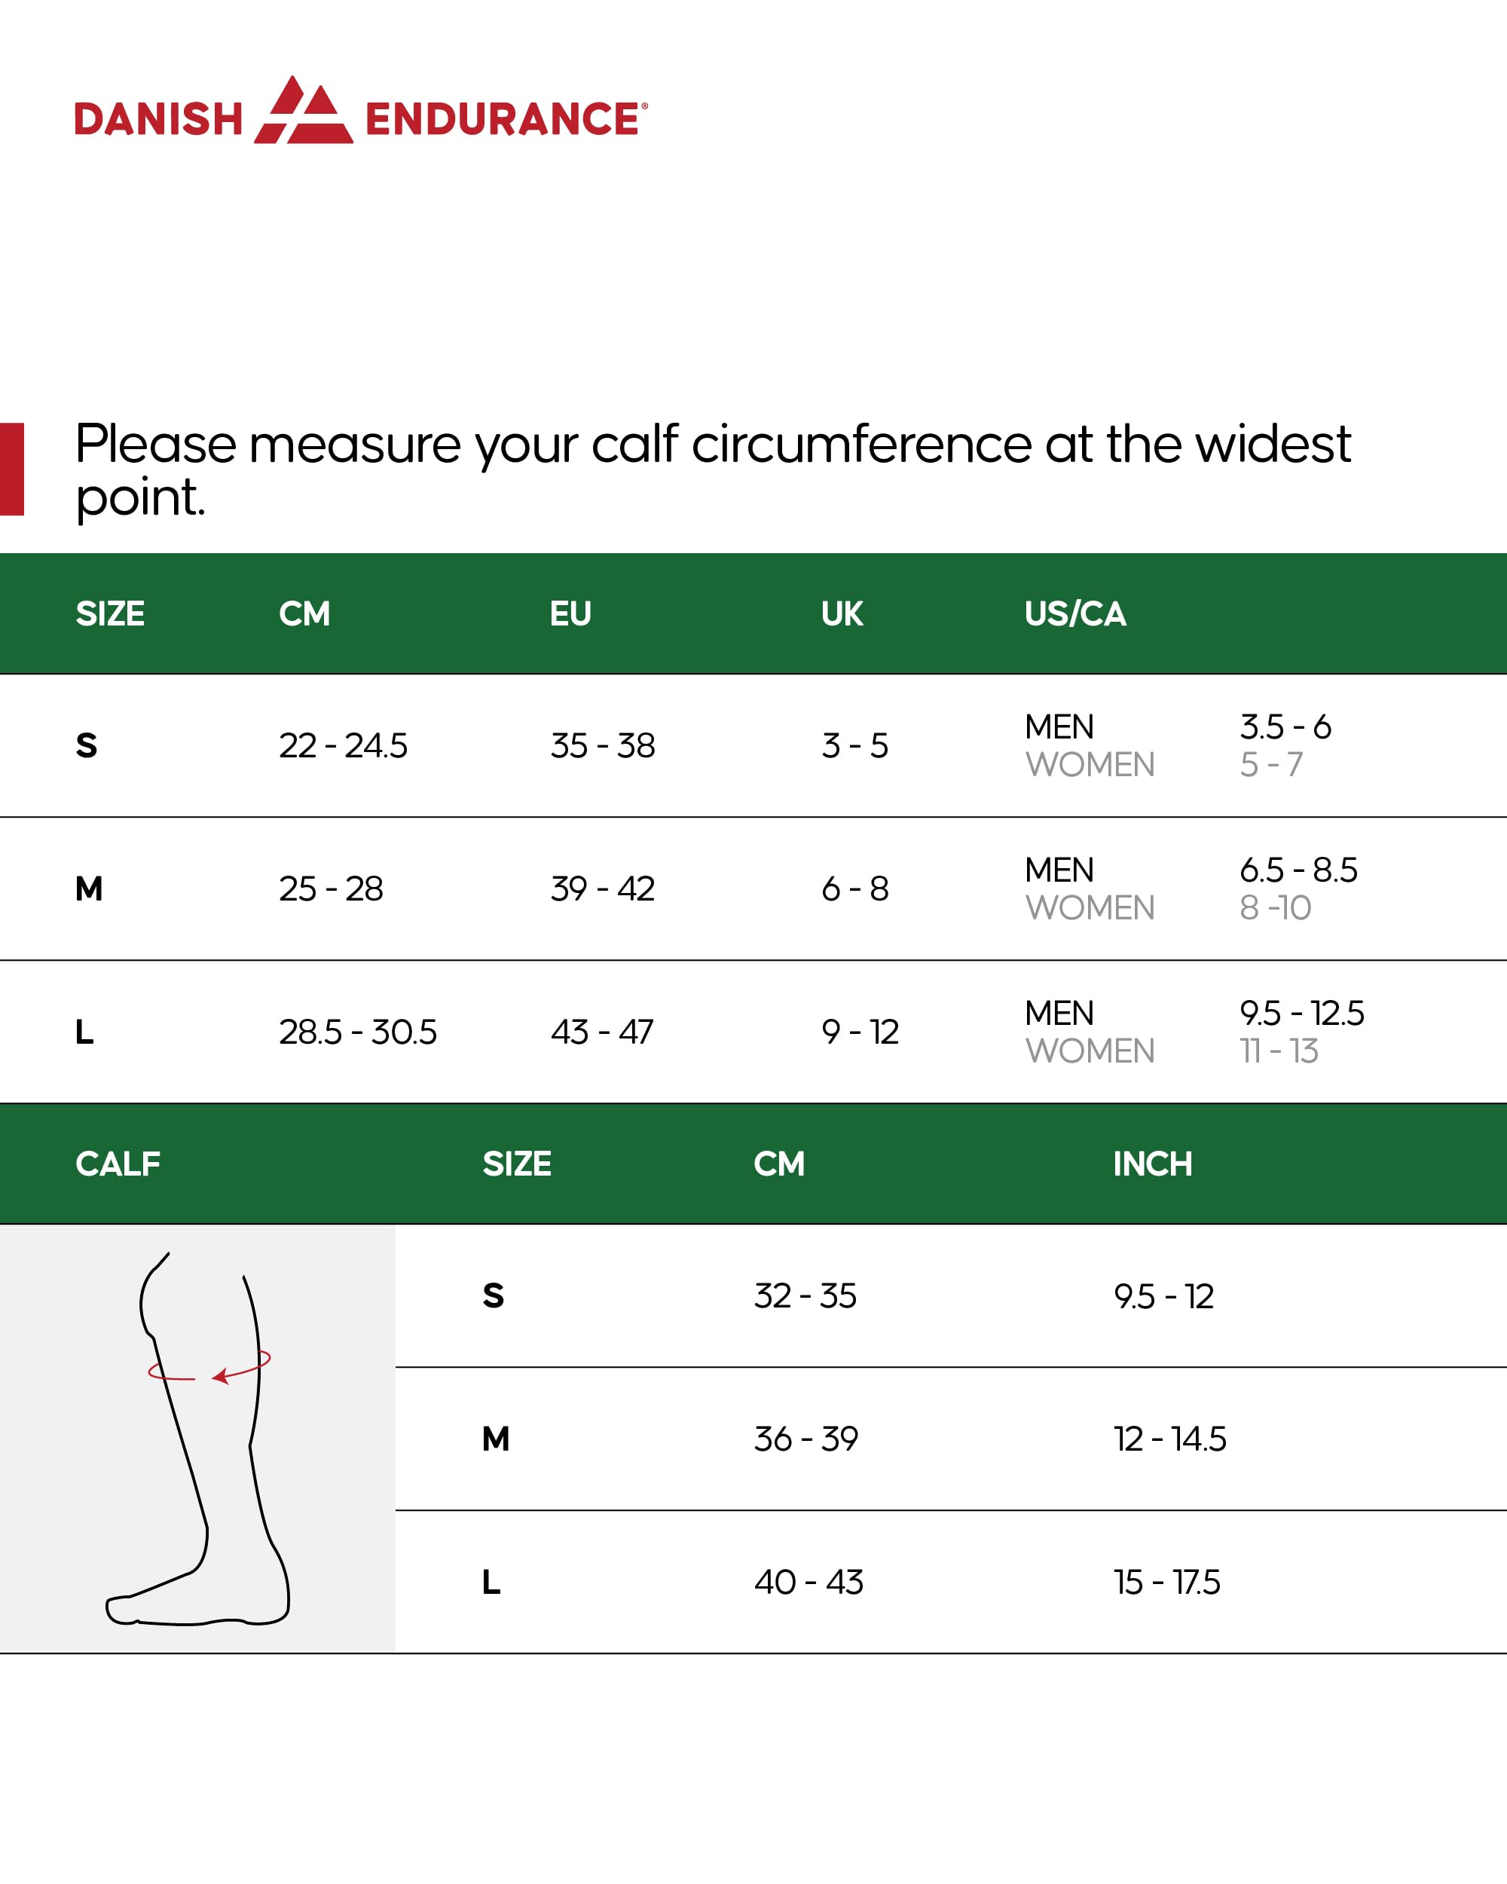Select the US/CA column header

(1074, 613)
